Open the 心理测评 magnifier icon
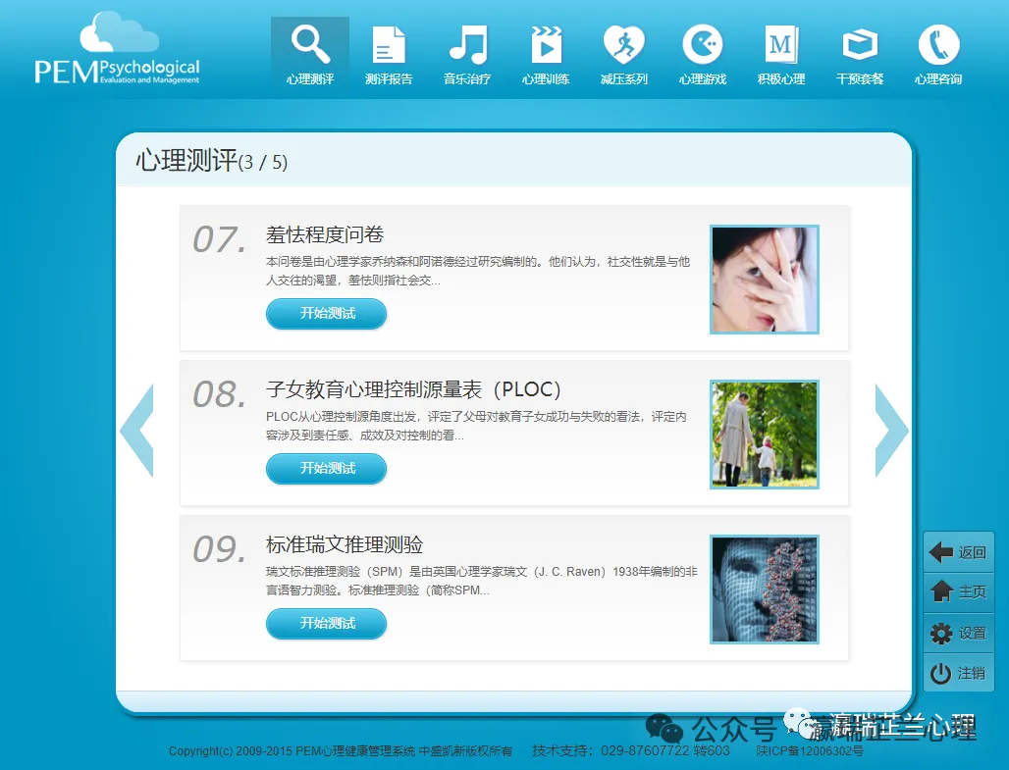Screen dimensions: 1009x770 tap(310, 46)
